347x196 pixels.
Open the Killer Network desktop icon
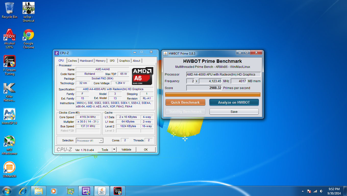click(x=9, y=92)
